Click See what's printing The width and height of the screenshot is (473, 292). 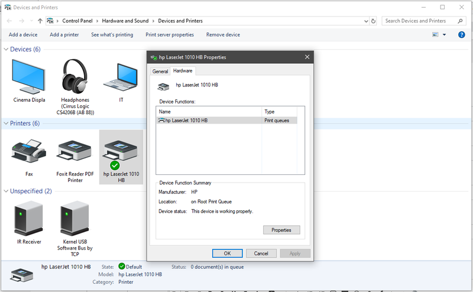click(112, 35)
